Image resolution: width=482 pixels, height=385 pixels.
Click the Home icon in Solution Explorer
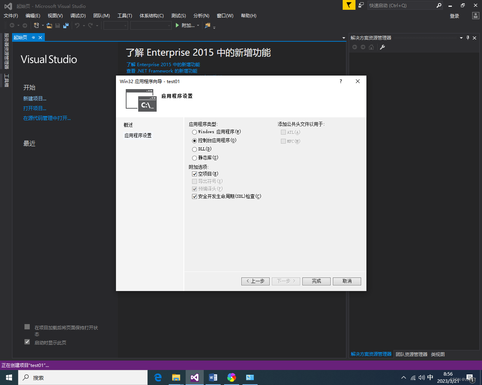(371, 47)
